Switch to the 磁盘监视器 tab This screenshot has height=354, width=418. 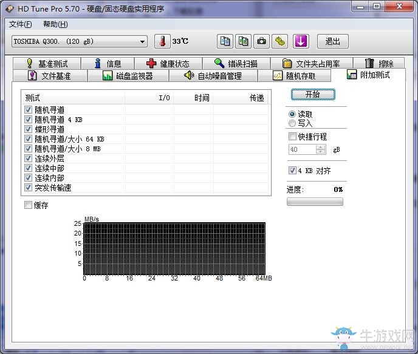click(x=128, y=76)
